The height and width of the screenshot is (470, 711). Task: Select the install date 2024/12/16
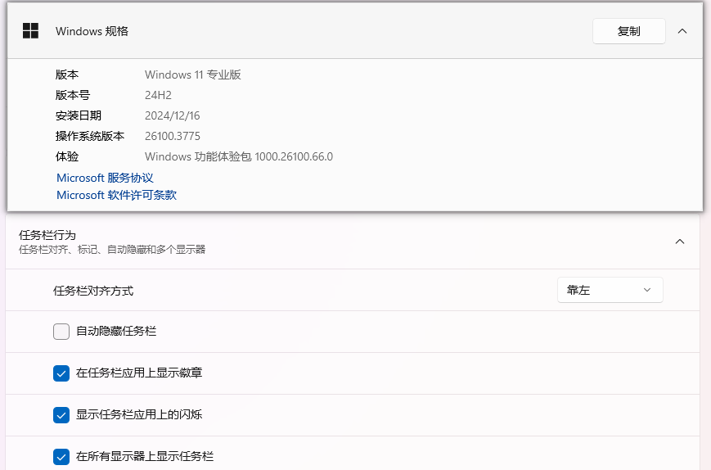pyautogui.click(x=173, y=115)
